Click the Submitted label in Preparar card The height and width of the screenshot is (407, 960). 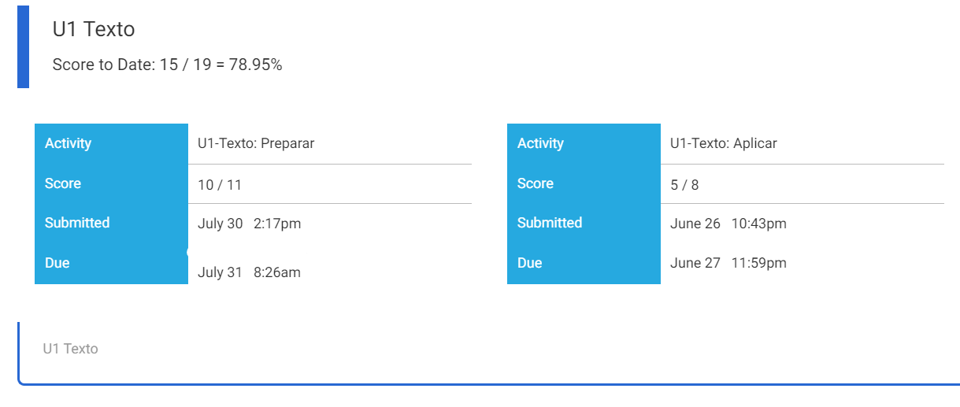click(x=77, y=223)
